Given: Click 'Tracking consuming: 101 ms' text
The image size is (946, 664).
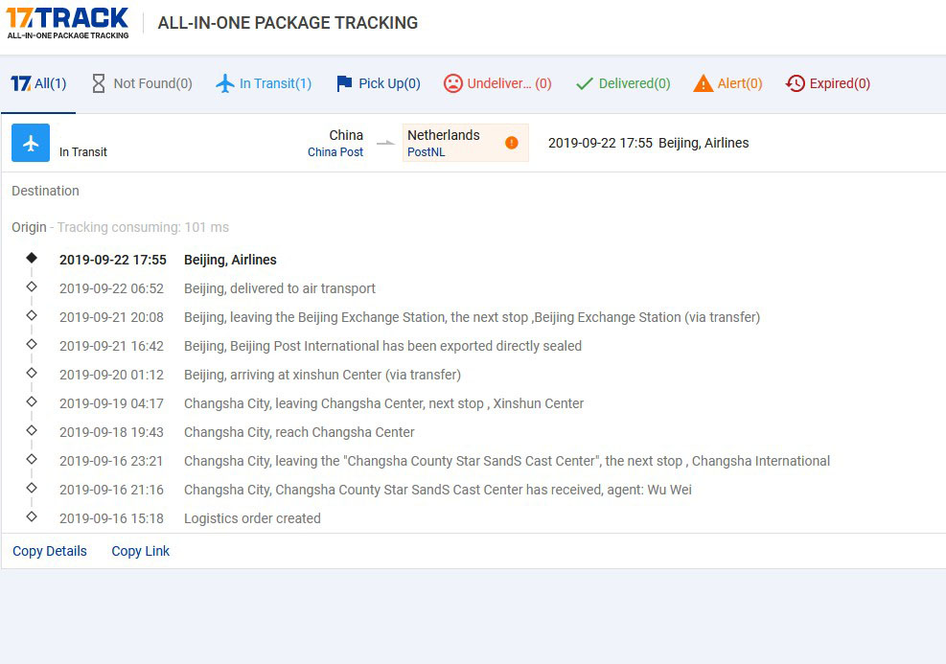Looking at the screenshot, I should (143, 227).
